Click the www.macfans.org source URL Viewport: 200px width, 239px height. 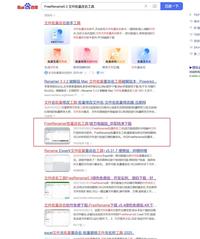(62, 95)
